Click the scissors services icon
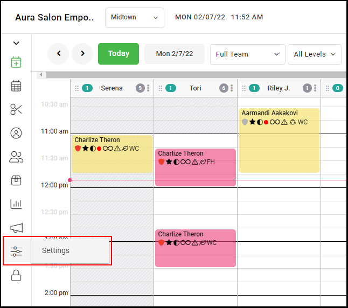Screen dimensions: 348x308 [16, 109]
